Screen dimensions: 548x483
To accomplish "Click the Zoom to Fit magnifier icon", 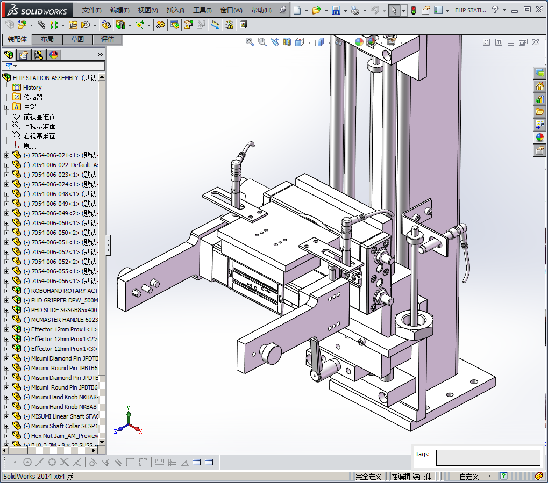I will click(x=250, y=42).
